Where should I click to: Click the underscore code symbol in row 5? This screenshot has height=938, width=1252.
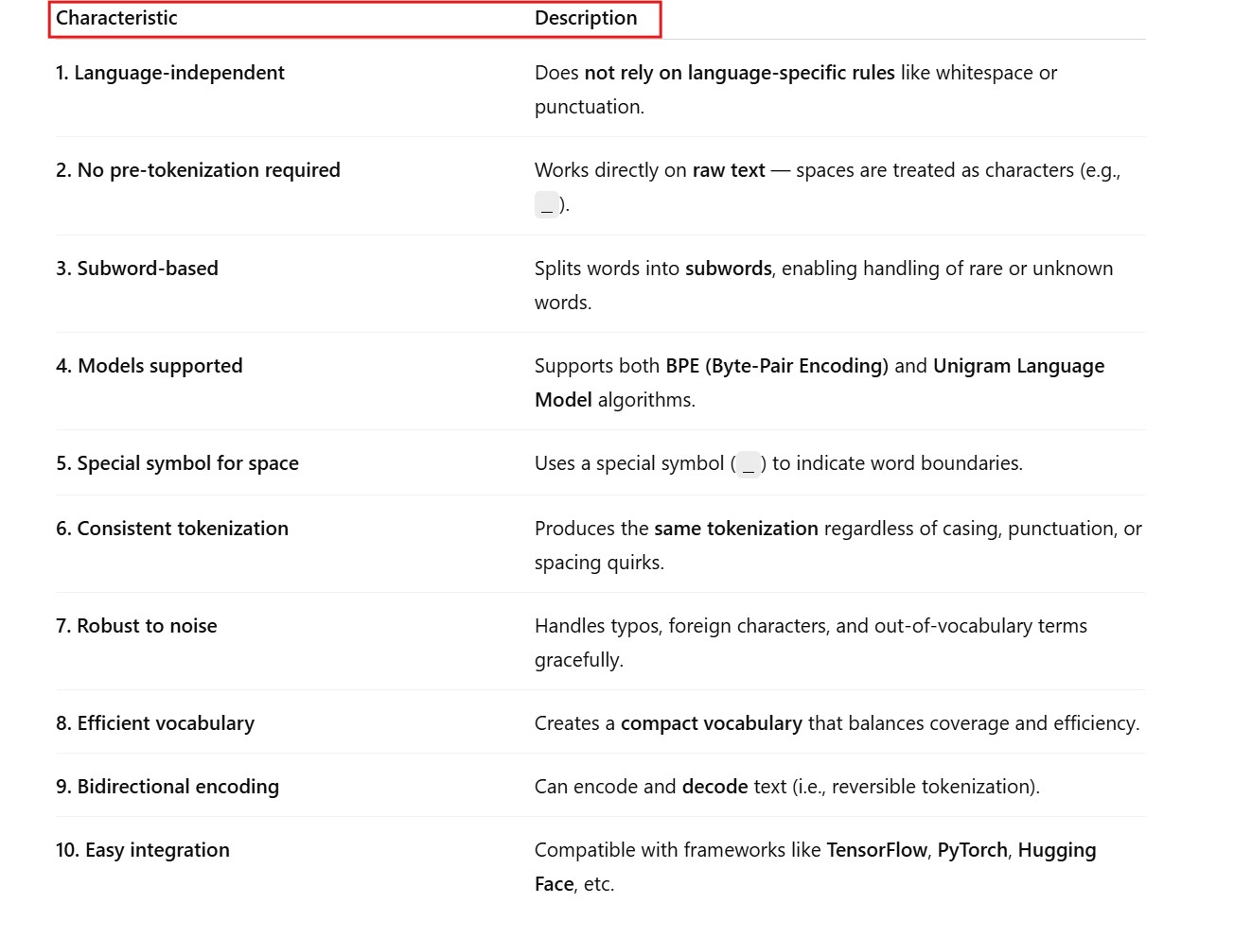point(748,464)
